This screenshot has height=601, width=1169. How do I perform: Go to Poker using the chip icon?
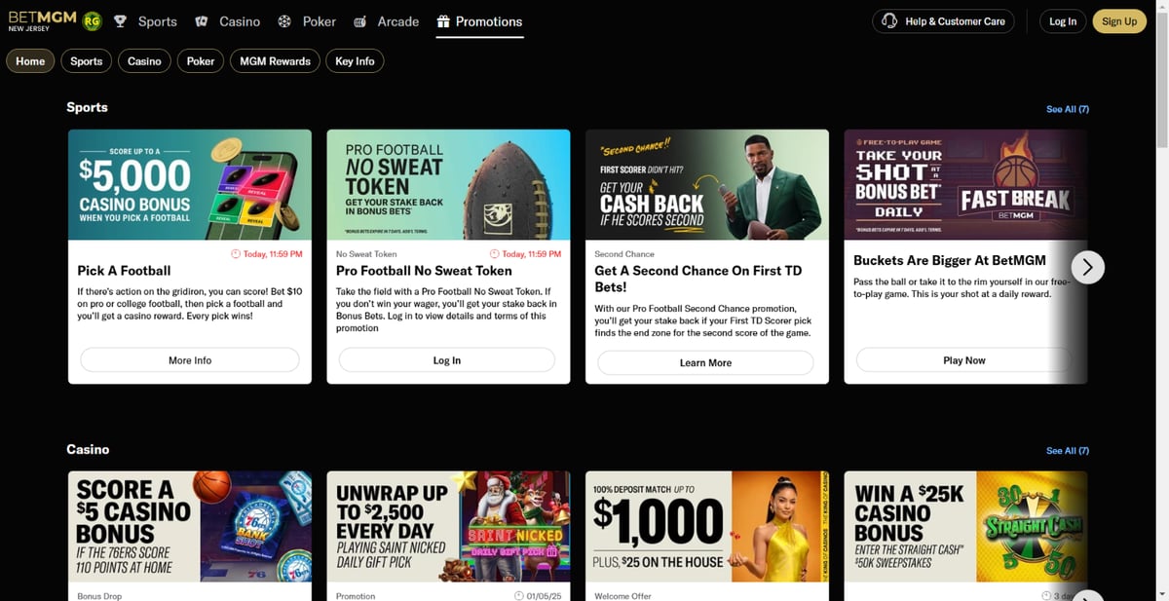coord(284,21)
